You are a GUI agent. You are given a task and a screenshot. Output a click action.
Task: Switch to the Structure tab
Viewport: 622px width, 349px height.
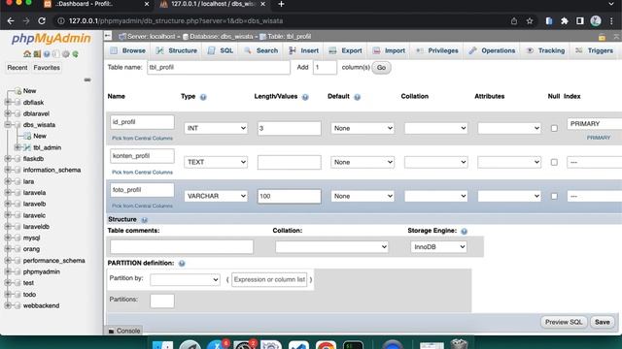(177, 50)
